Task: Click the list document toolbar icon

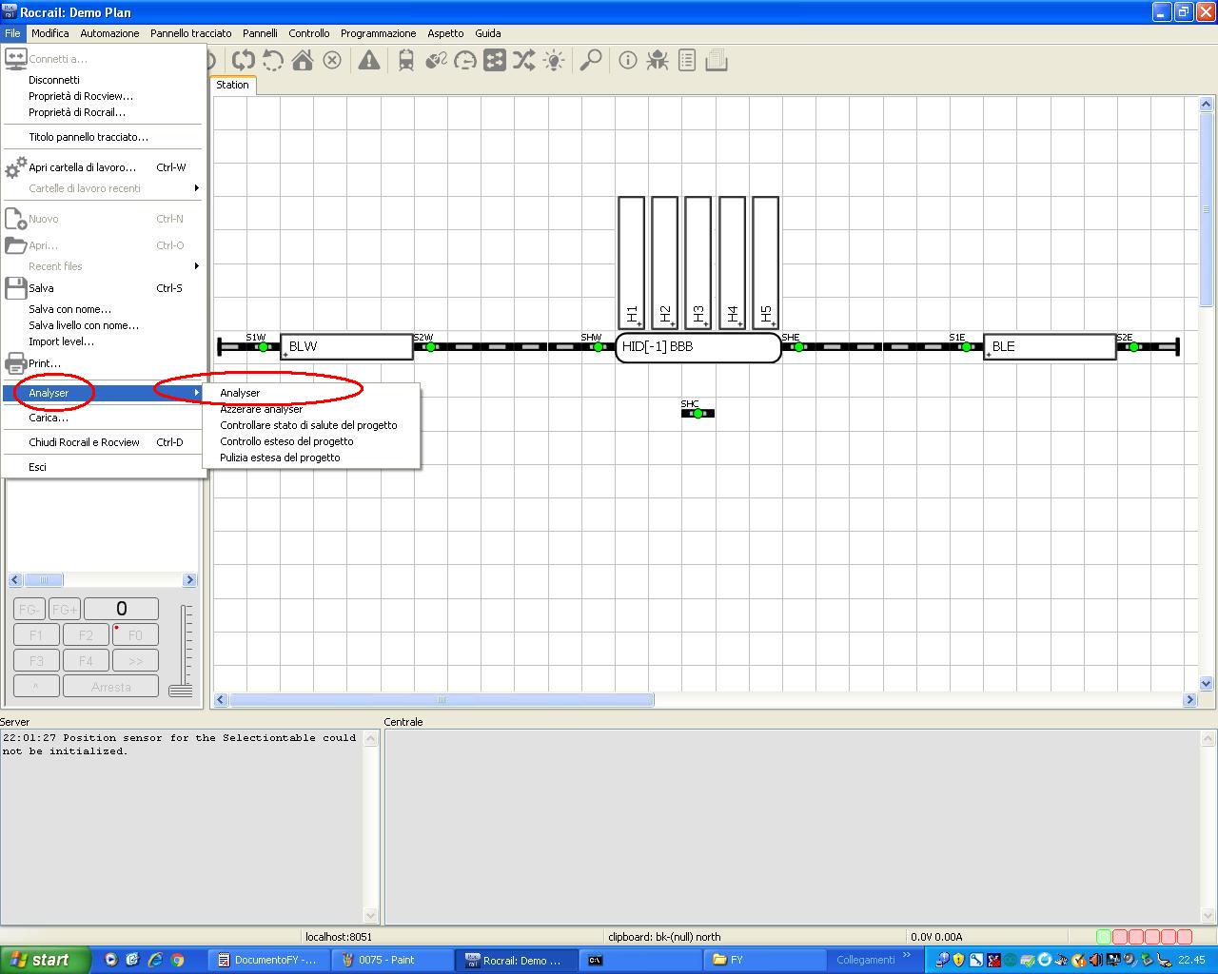Action: tap(686, 61)
